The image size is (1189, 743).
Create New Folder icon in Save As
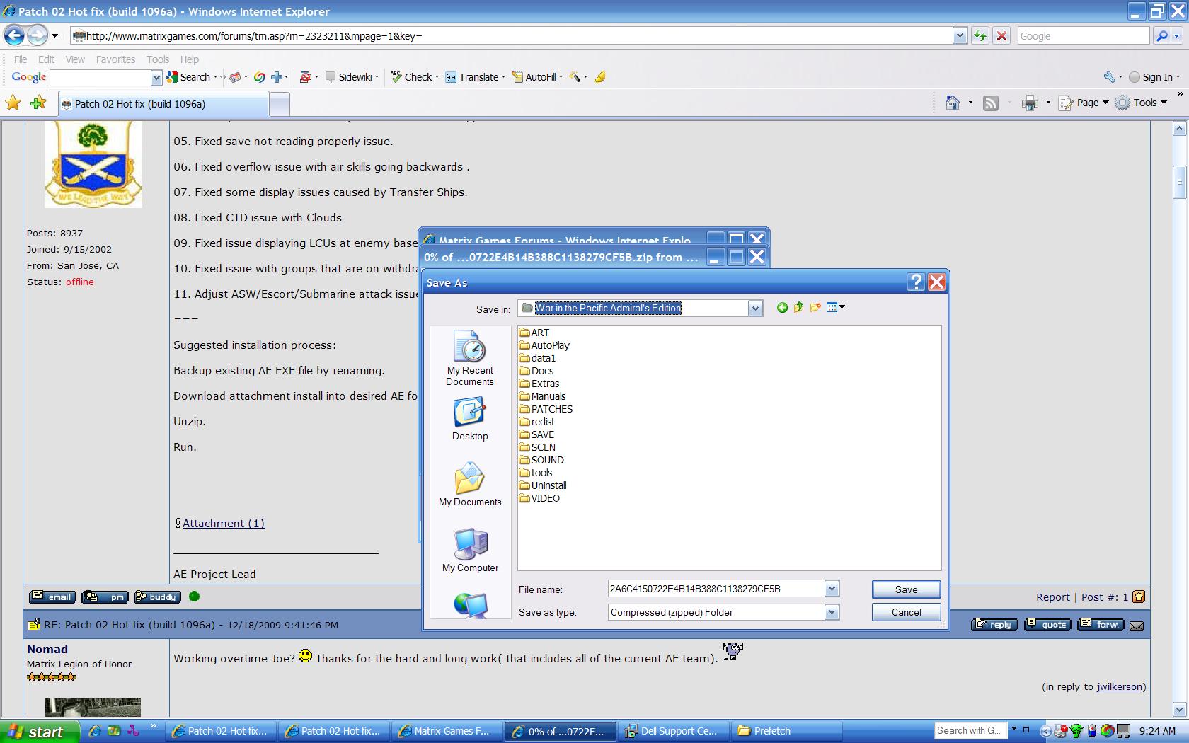point(815,308)
